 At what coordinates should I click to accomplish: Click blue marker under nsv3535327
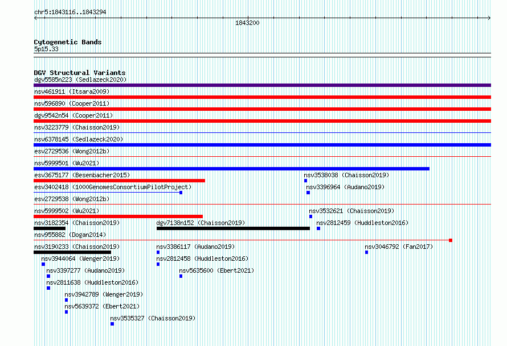click(112, 324)
